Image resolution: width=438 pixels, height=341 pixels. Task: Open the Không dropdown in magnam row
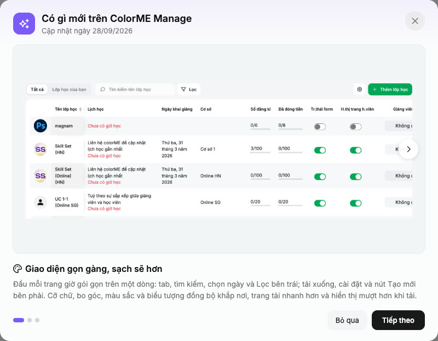click(x=399, y=126)
